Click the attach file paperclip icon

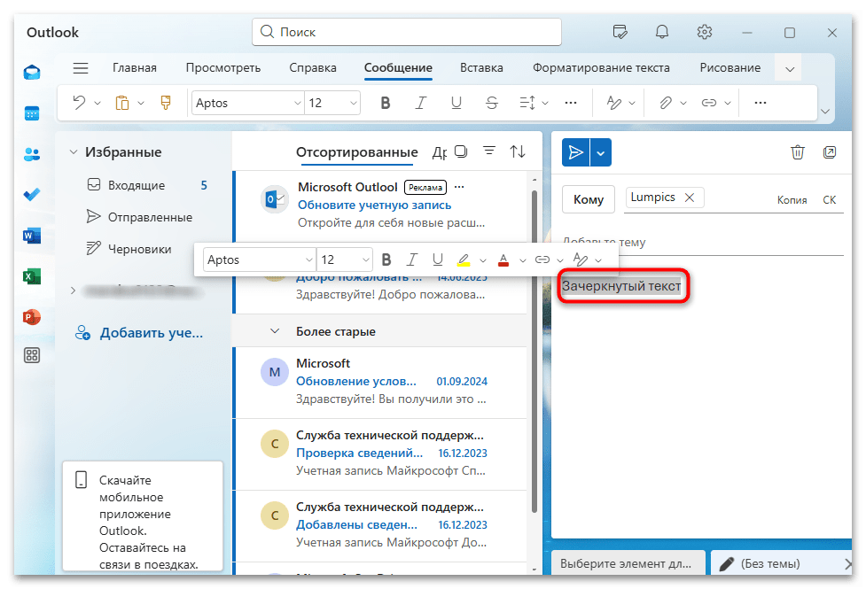tap(666, 103)
